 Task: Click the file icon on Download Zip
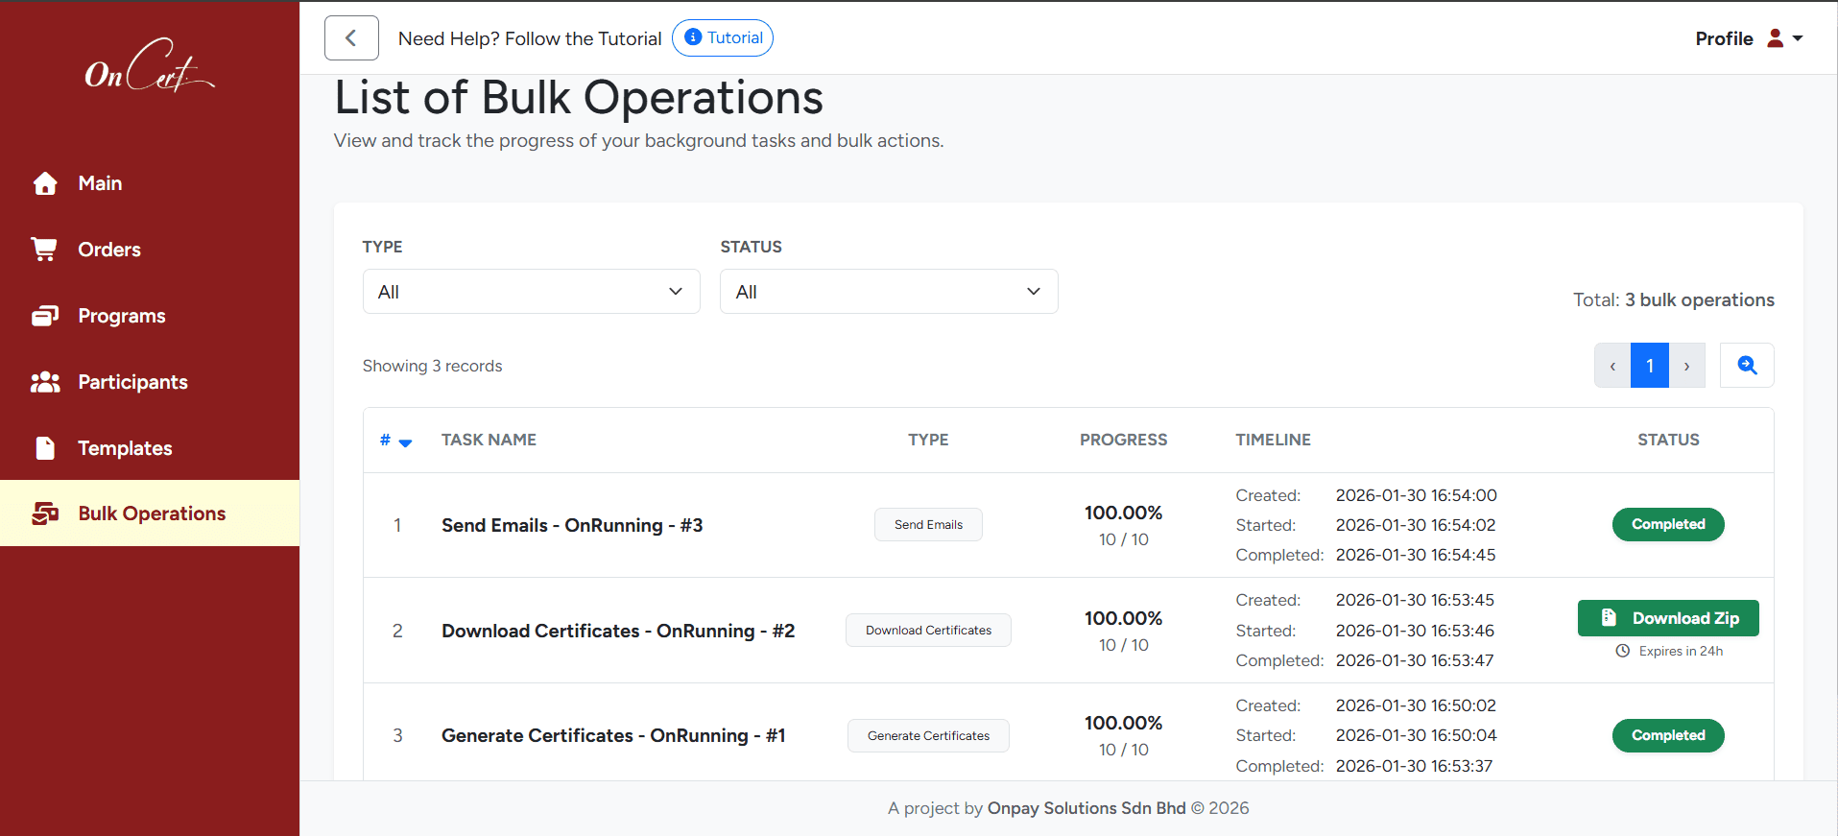1609,618
